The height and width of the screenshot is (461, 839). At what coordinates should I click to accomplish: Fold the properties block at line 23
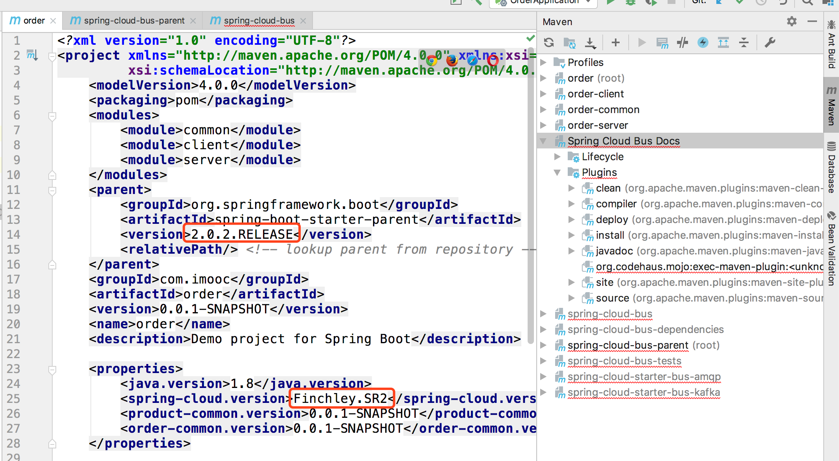click(x=52, y=370)
